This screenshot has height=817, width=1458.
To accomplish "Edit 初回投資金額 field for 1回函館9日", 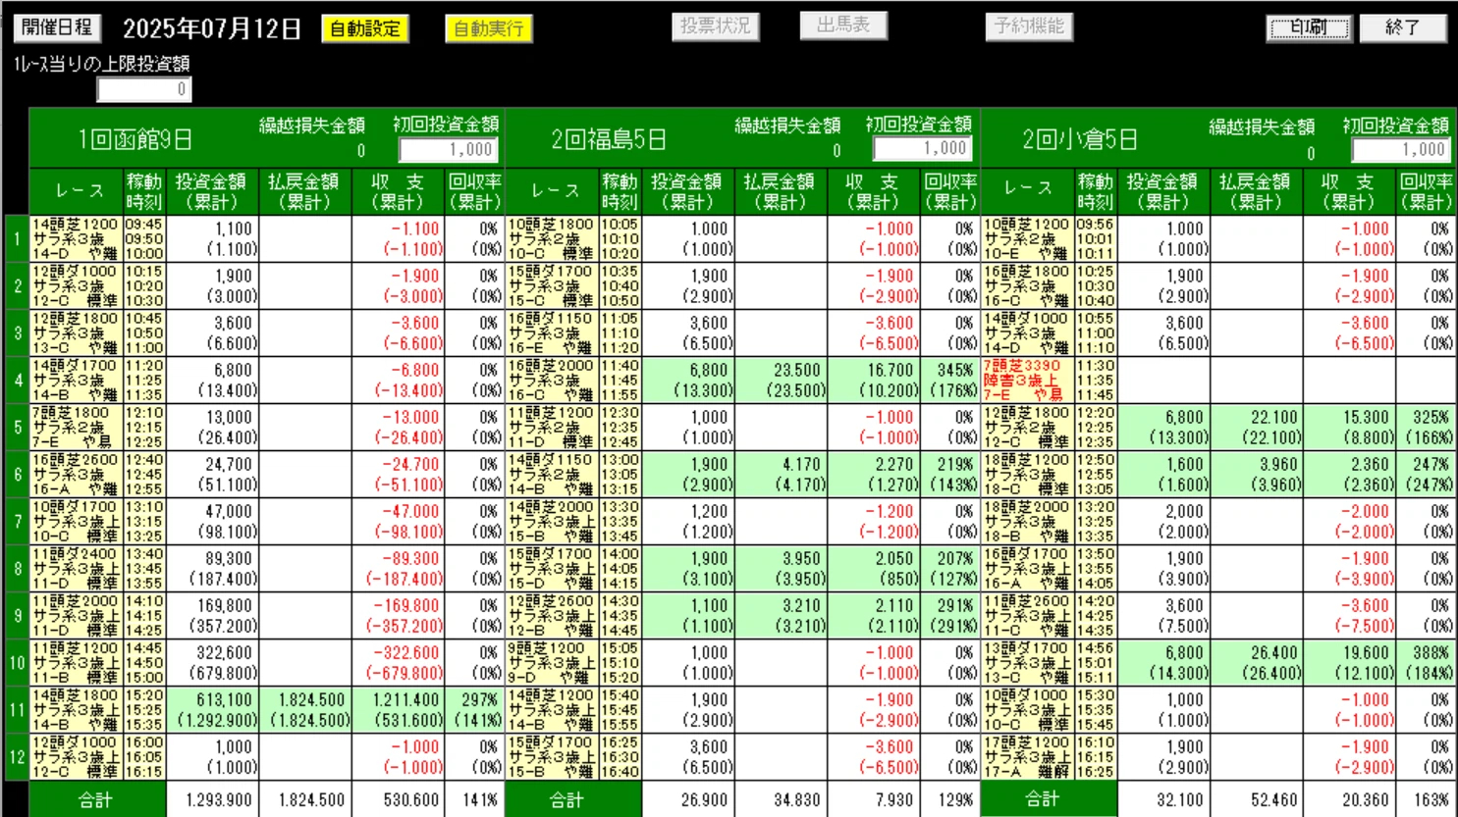I will [x=449, y=150].
